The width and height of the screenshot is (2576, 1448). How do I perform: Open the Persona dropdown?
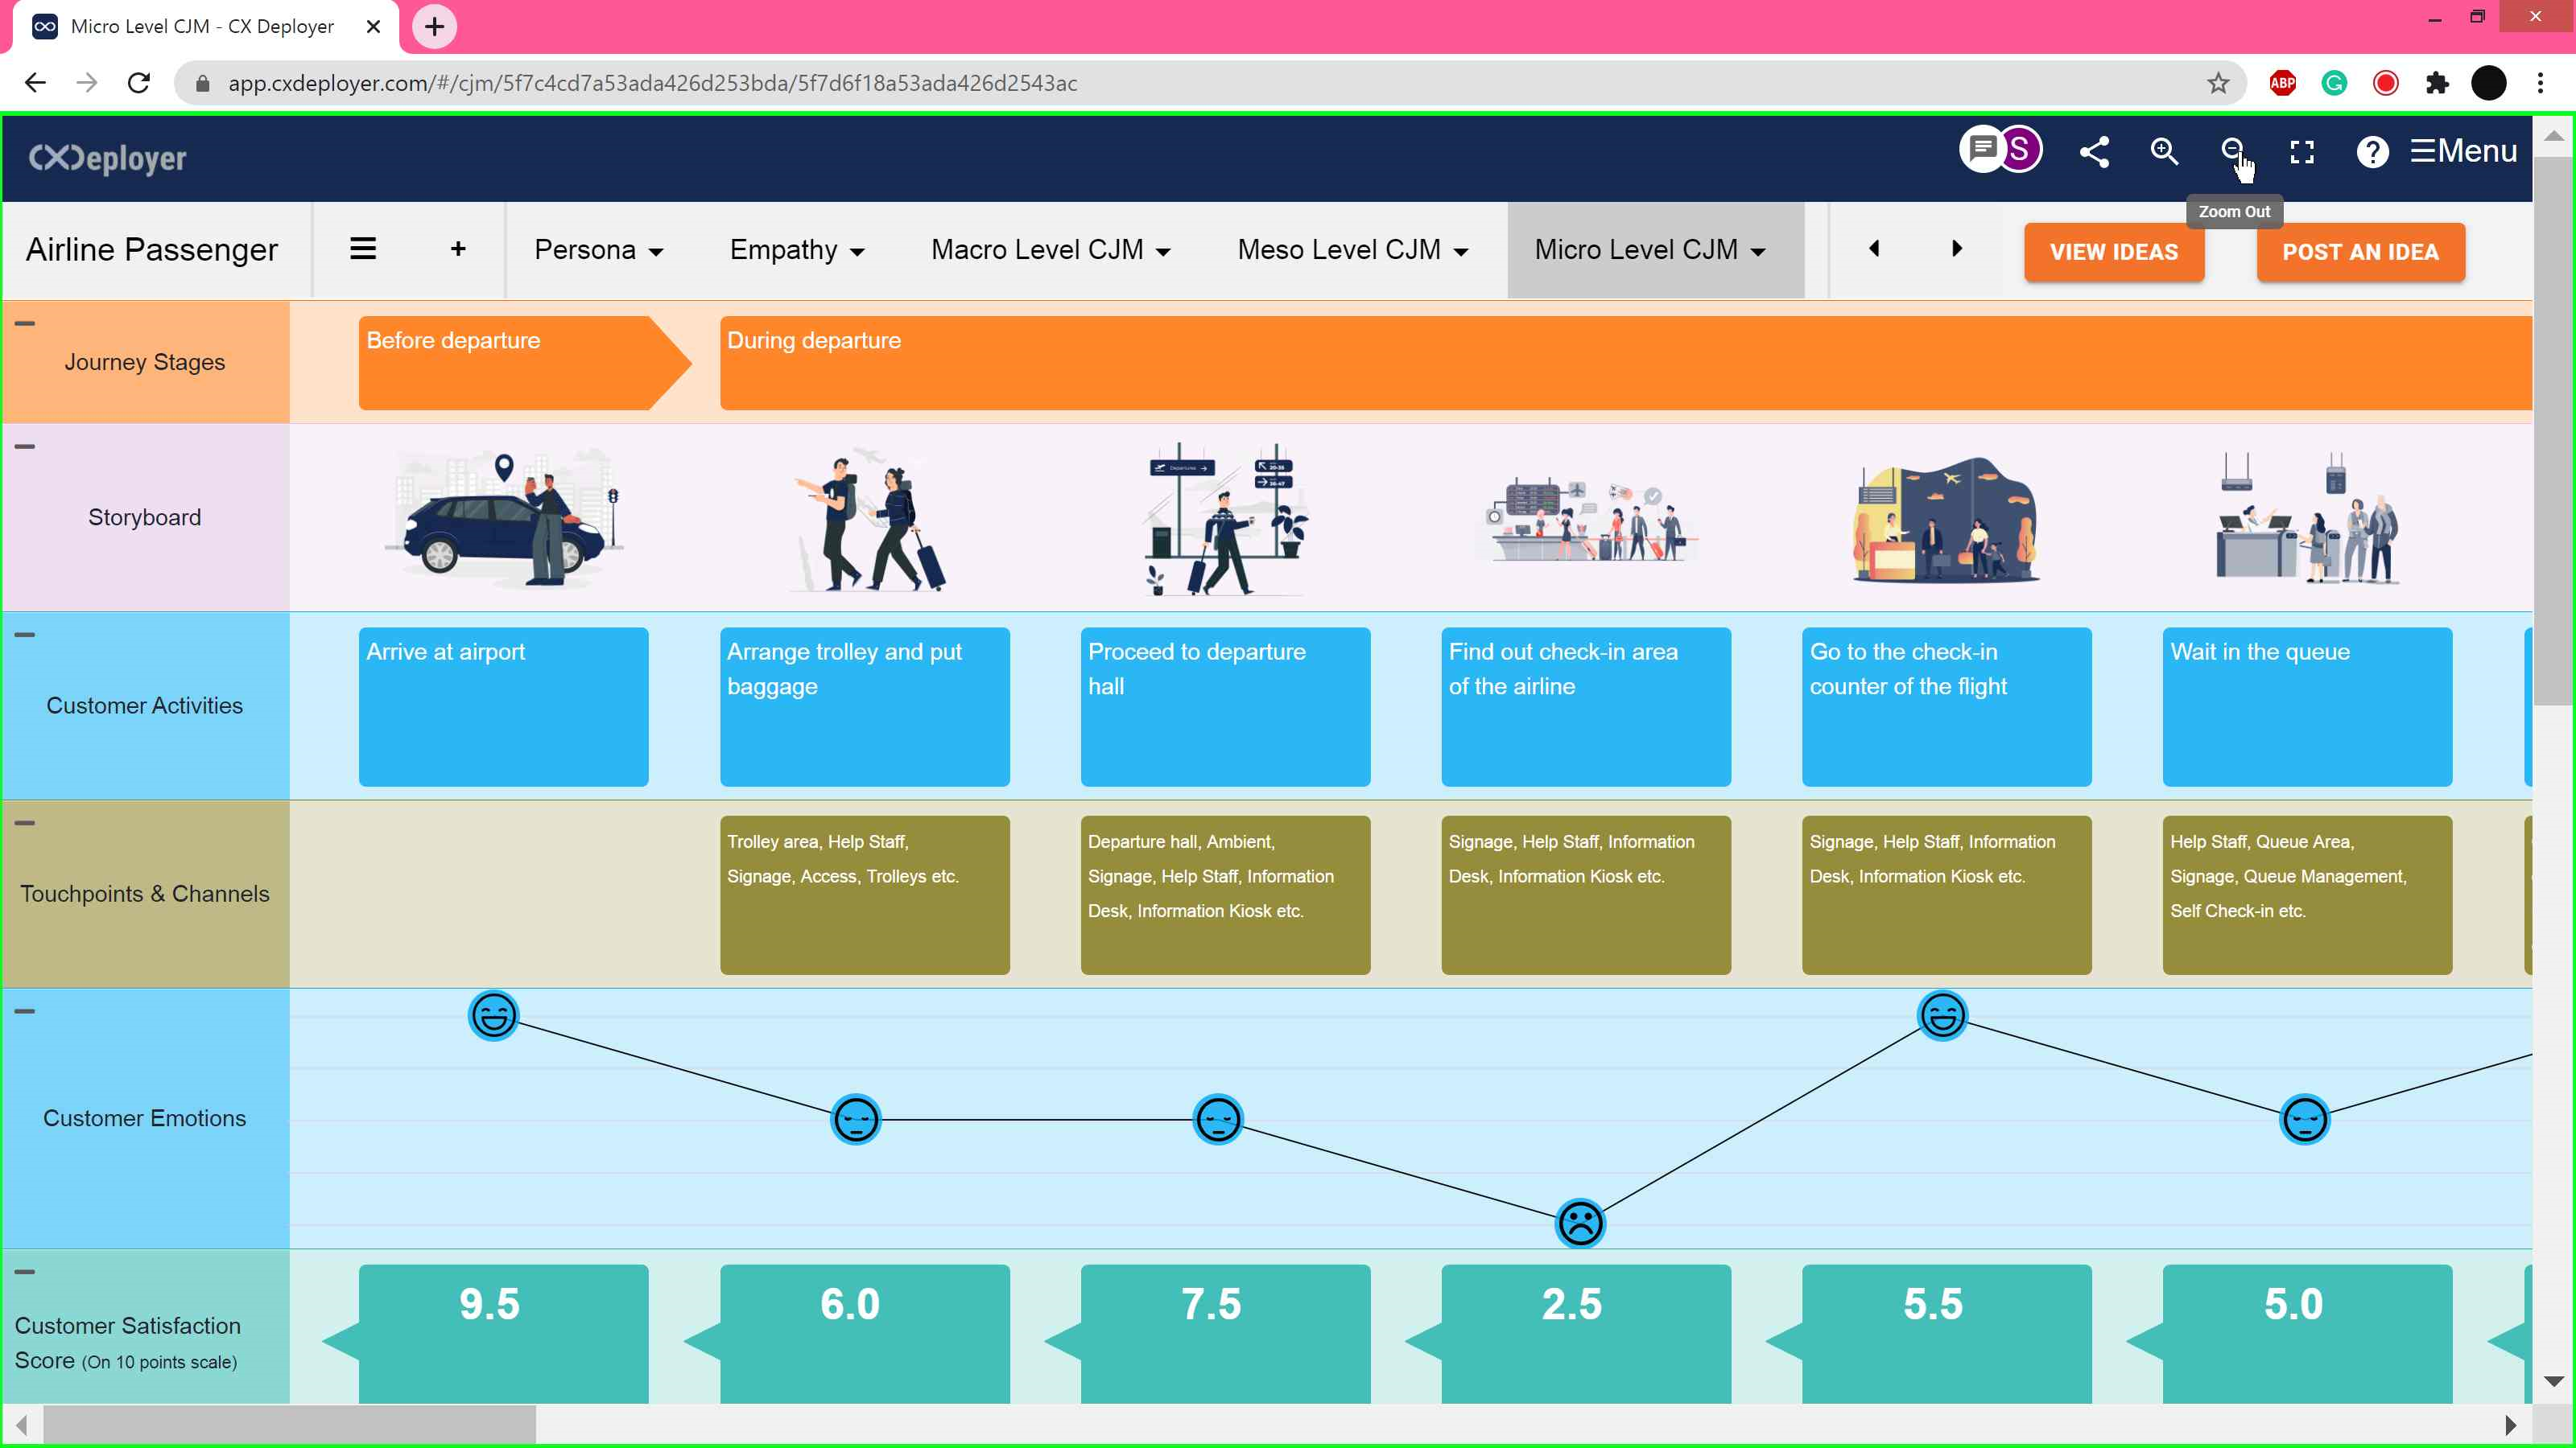(598, 250)
